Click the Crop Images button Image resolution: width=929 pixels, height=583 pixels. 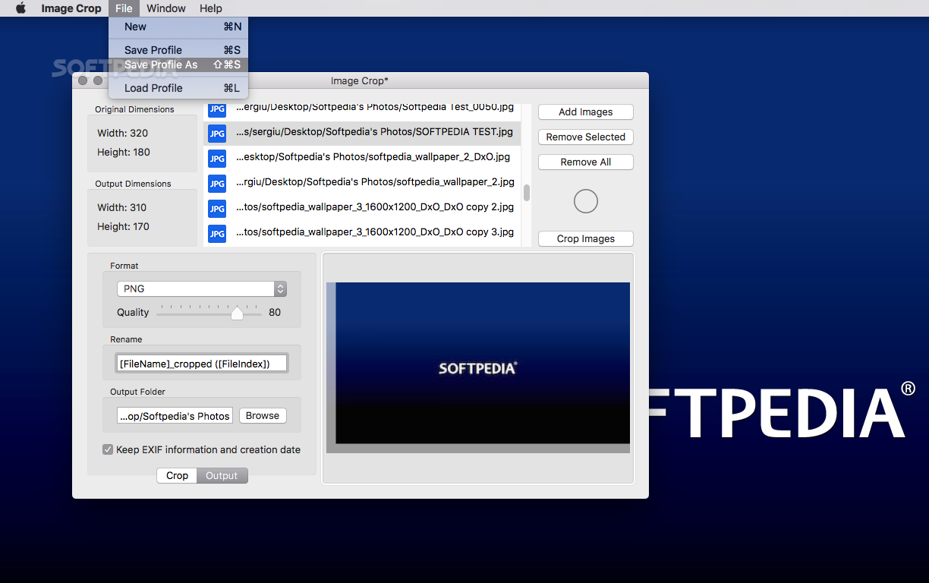click(586, 238)
